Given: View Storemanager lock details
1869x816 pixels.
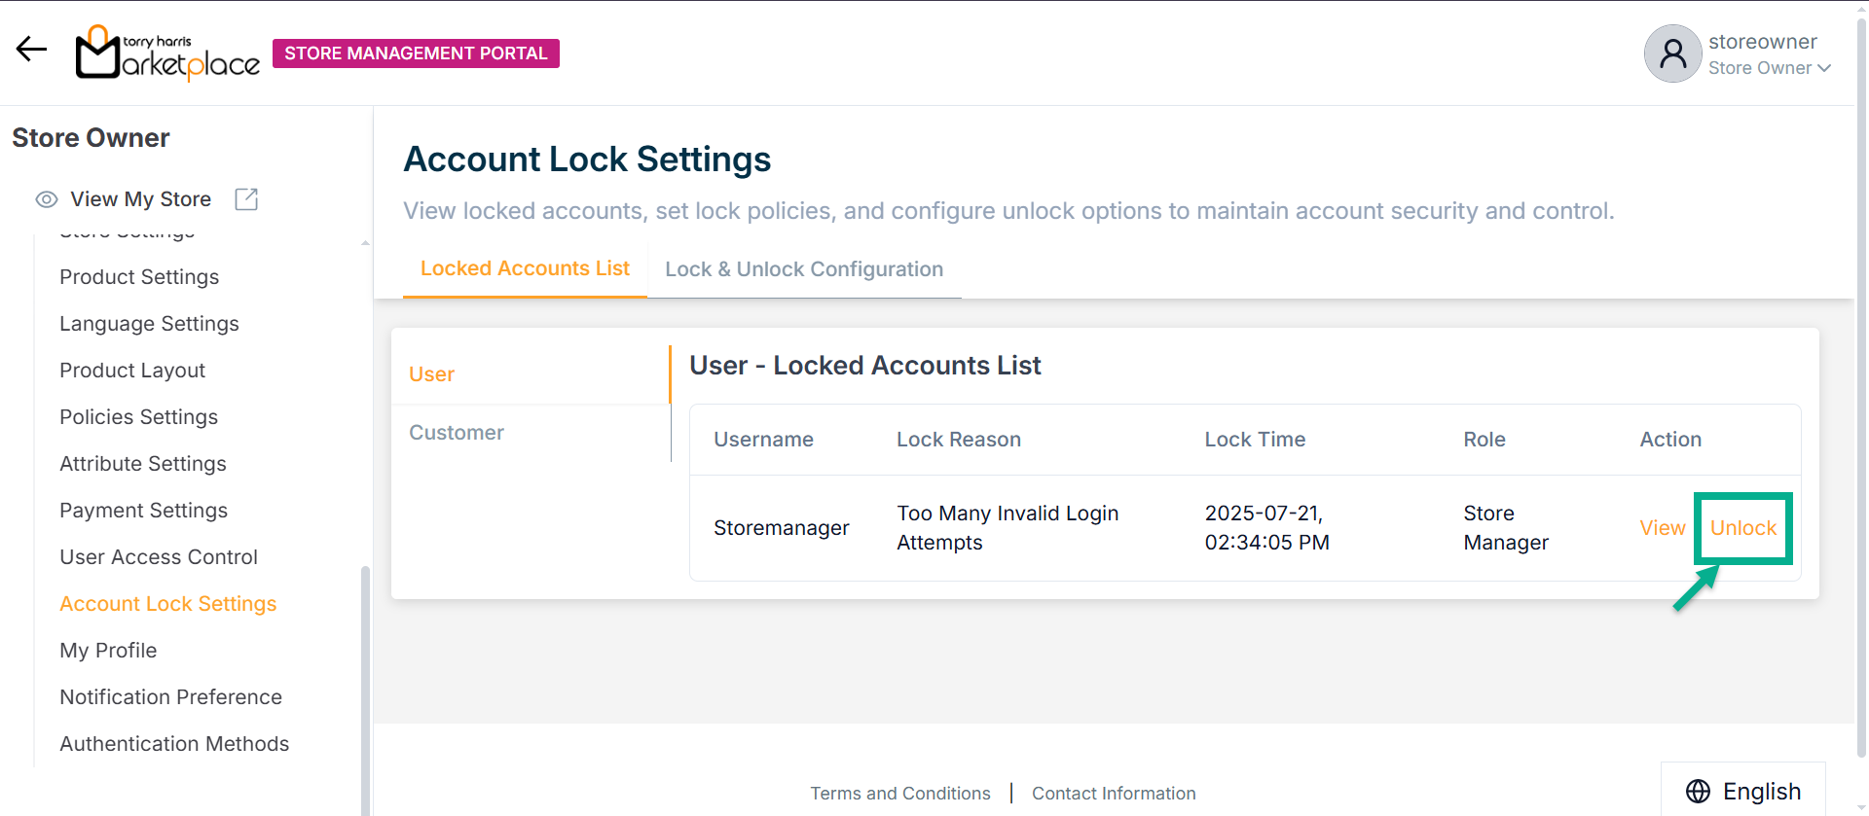Looking at the screenshot, I should pos(1662,528).
